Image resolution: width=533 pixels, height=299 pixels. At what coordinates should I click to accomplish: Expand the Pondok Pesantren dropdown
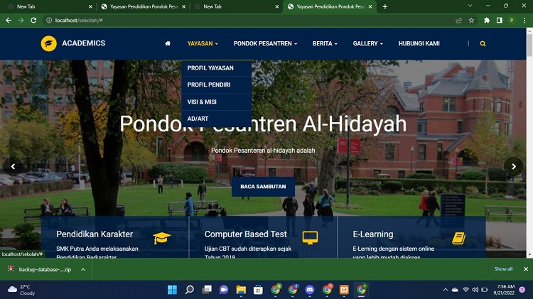pyautogui.click(x=265, y=43)
